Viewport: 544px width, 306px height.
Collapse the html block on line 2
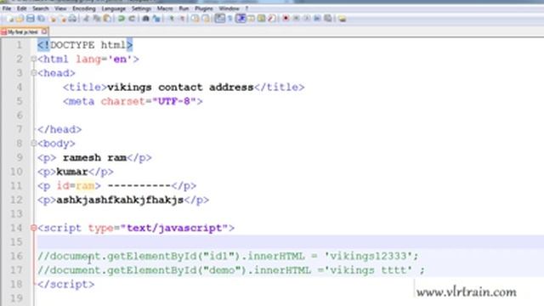(34, 59)
